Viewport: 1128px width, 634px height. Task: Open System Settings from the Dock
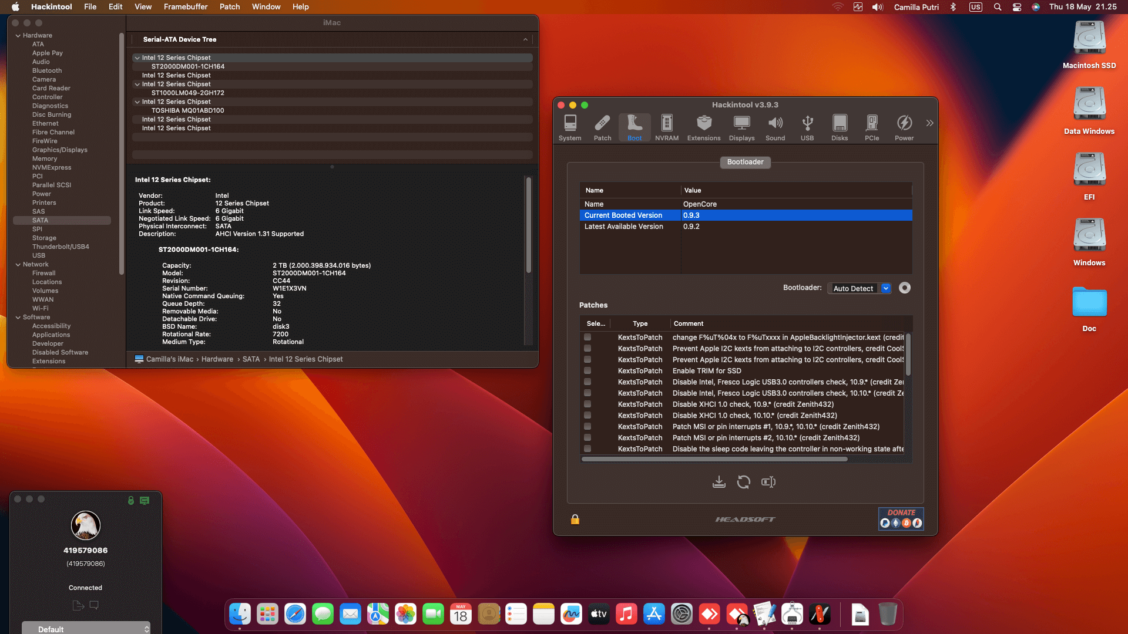(x=681, y=614)
